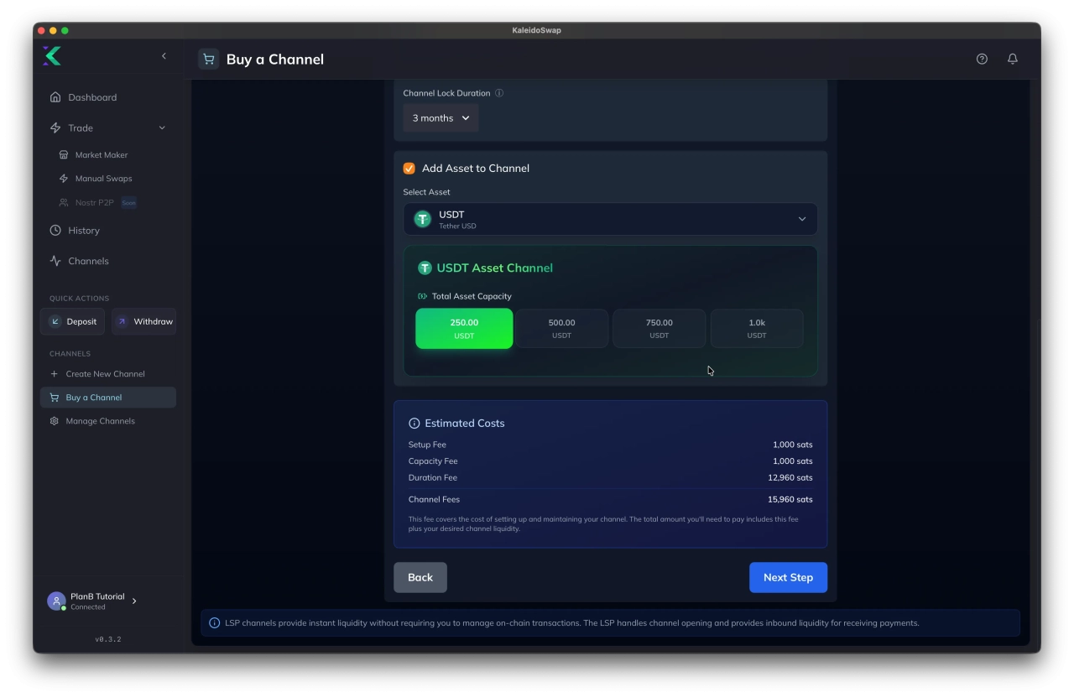The image size is (1074, 697).
Task: Select 750.00 USDT capacity option
Action: coord(659,328)
